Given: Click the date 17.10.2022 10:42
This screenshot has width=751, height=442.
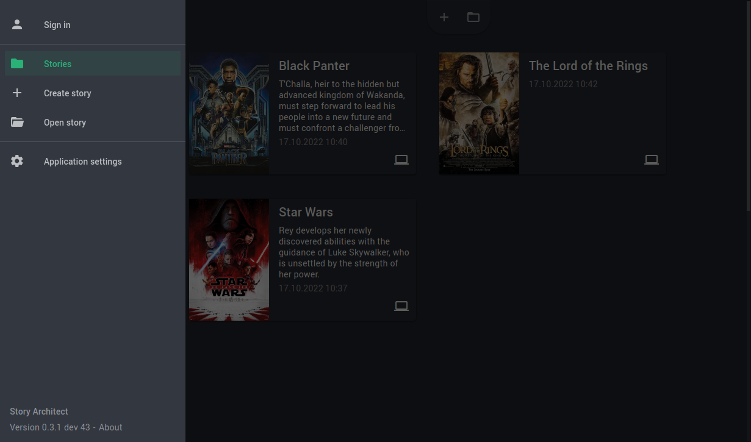Looking at the screenshot, I should (563, 84).
